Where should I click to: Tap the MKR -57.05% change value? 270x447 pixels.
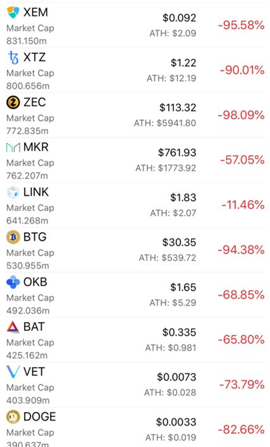click(x=242, y=160)
